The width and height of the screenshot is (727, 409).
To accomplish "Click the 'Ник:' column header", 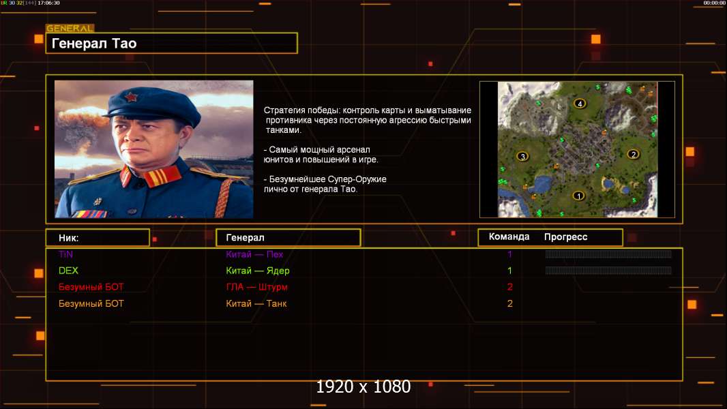I will pos(98,238).
